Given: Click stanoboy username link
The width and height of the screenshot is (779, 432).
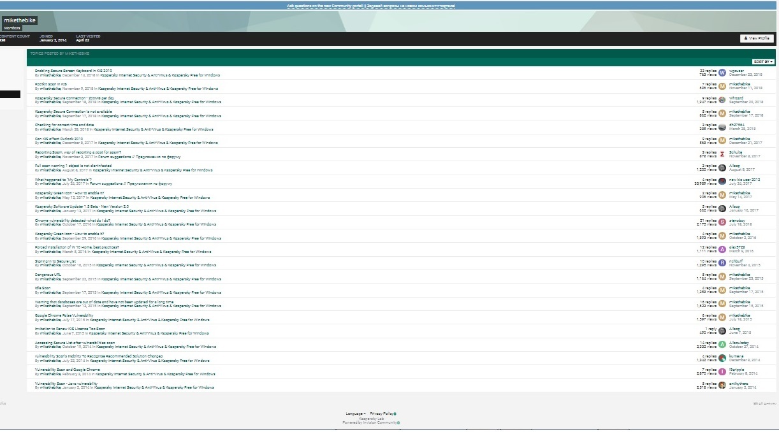Looking at the screenshot, I should coord(737,220).
